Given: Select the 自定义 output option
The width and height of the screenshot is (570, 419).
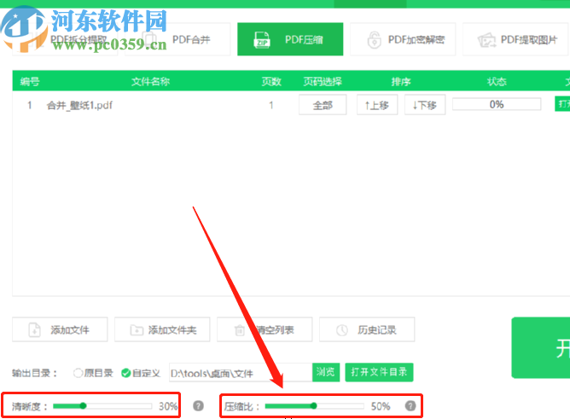Looking at the screenshot, I should click(141, 373).
